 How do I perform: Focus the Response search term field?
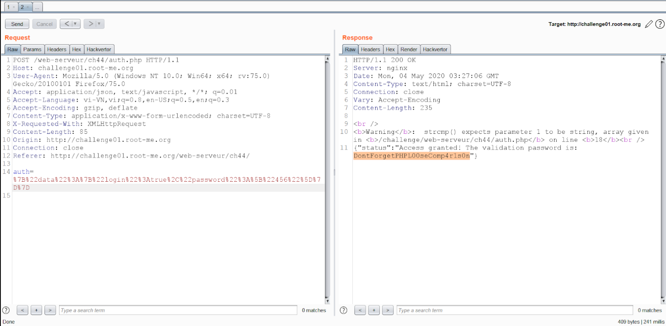click(515, 310)
